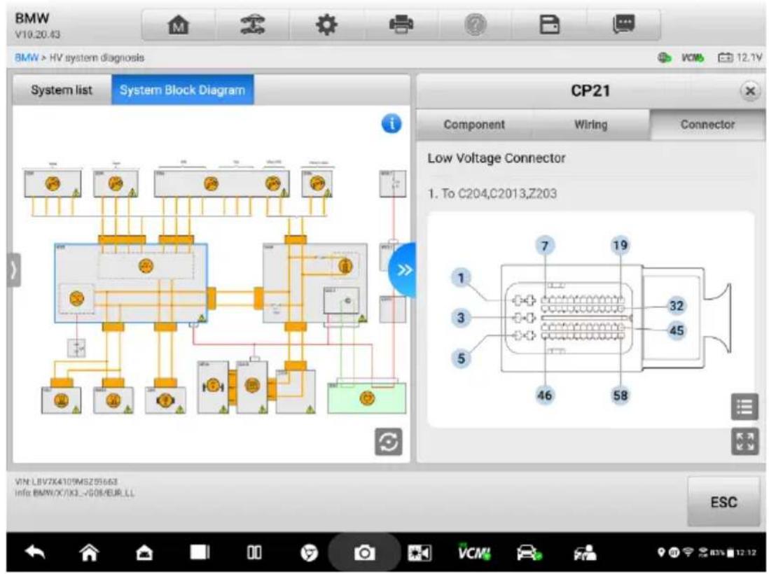Tap the Android home icon in navigation bar
This screenshot has width=769, height=574.
pyautogui.click(x=89, y=553)
